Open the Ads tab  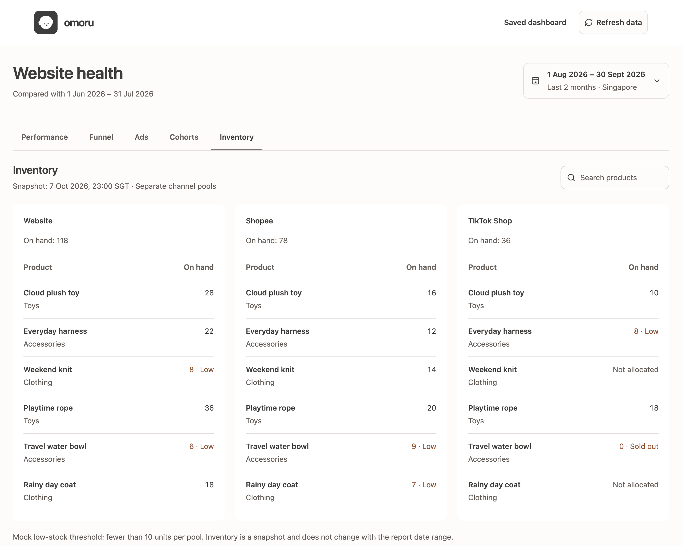click(x=141, y=137)
